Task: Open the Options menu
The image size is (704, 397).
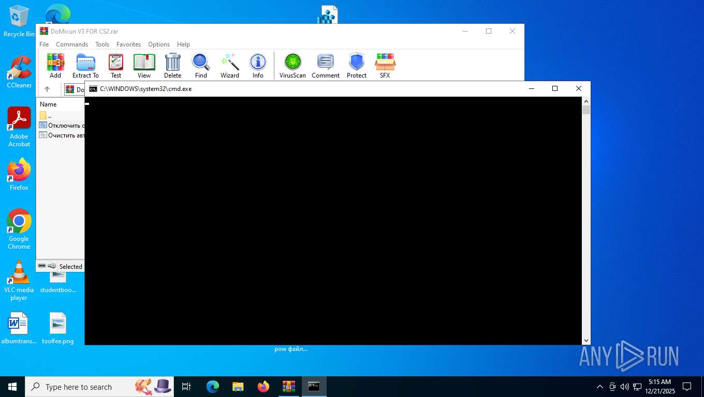Action: [x=159, y=44]
